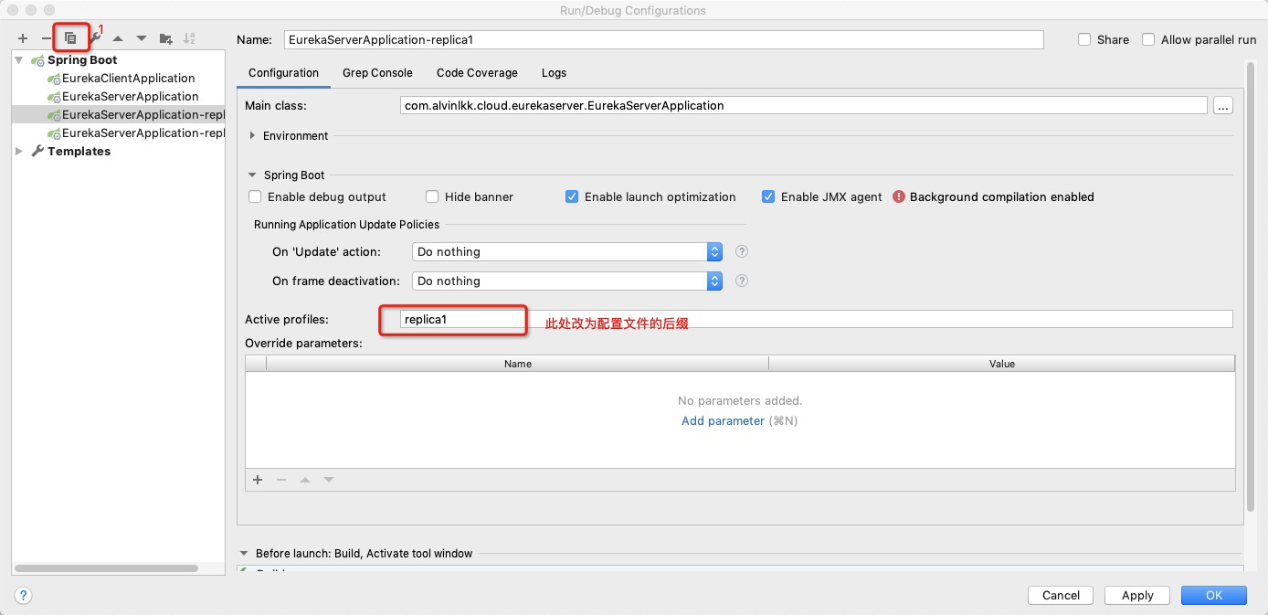This screenshot has height=615, width=1268.
Task: Switch to the Logs tab
Action: [x=554, y=72]
